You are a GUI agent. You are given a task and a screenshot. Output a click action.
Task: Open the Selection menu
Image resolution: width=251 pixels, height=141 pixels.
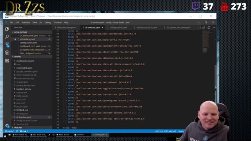pos(26,23)
